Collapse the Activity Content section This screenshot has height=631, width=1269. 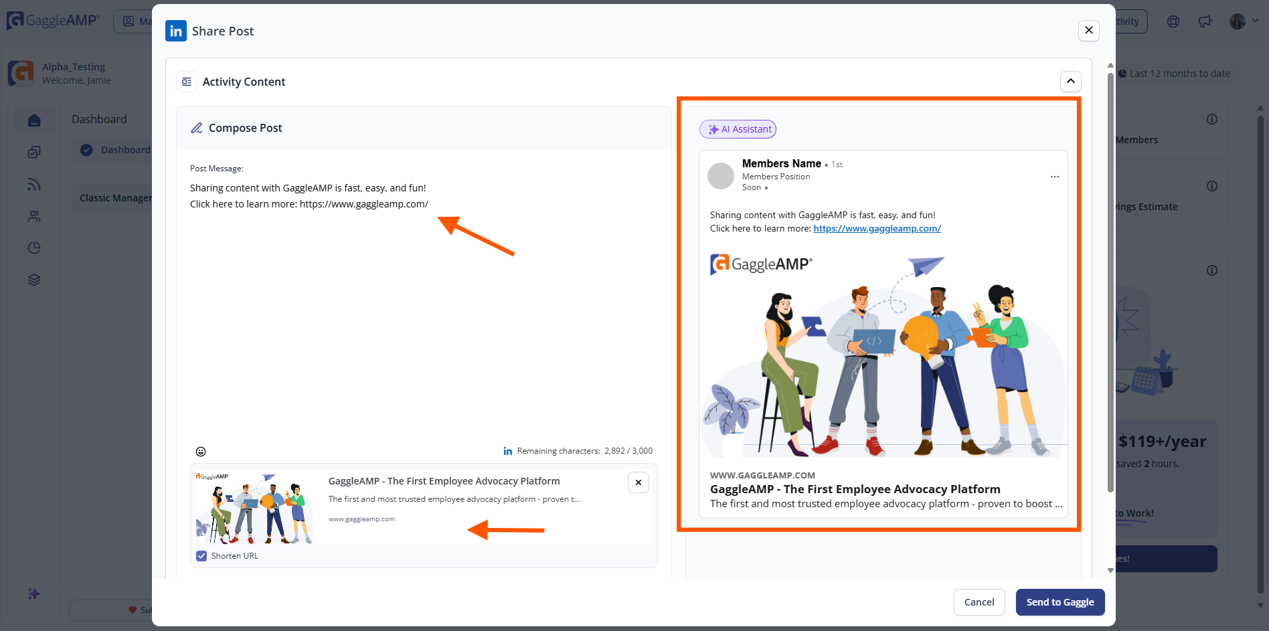[1070, 81]
